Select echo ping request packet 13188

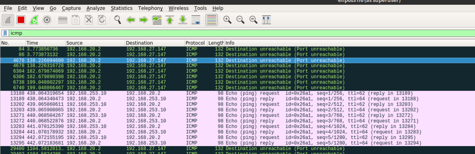pos(237,93)
